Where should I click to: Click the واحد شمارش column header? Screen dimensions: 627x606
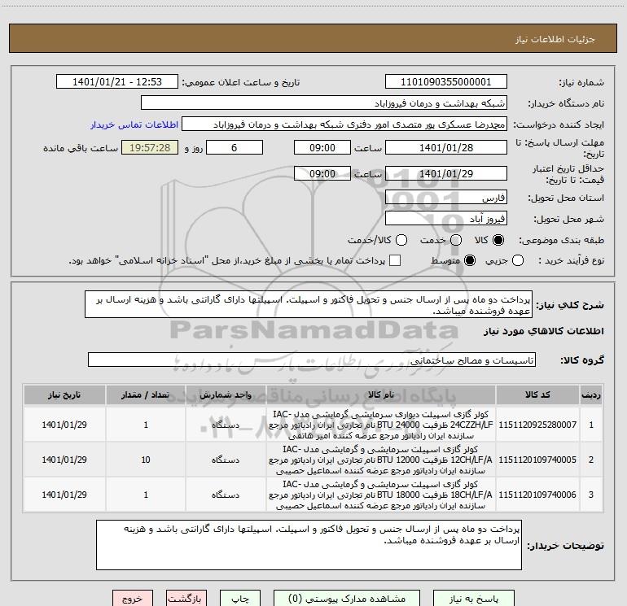[x=226, y=395]
